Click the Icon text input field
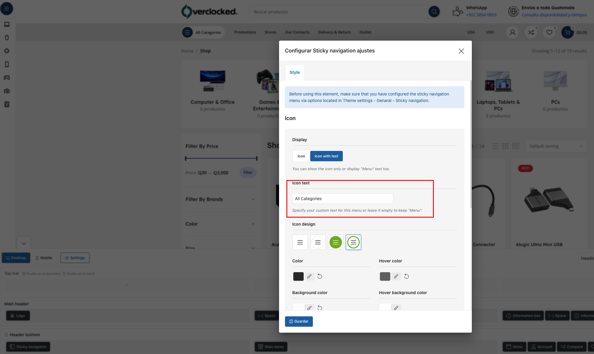 343,199
